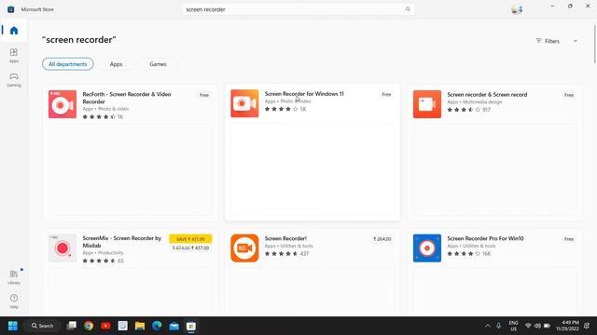
Task: Click the ScreenMix app icon
Action: pos(62,248)
